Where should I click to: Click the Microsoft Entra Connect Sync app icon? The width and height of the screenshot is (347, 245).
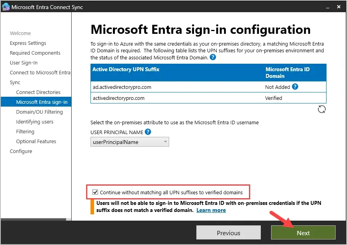point(6,7)
